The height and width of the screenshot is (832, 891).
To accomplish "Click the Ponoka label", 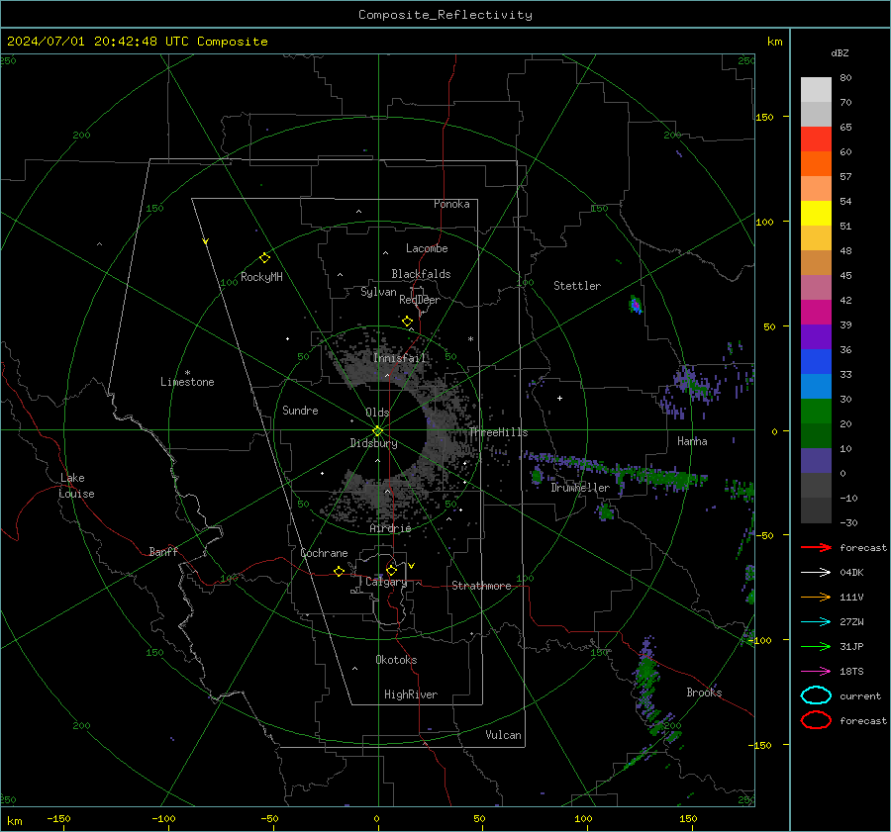I will coord(451,204).
